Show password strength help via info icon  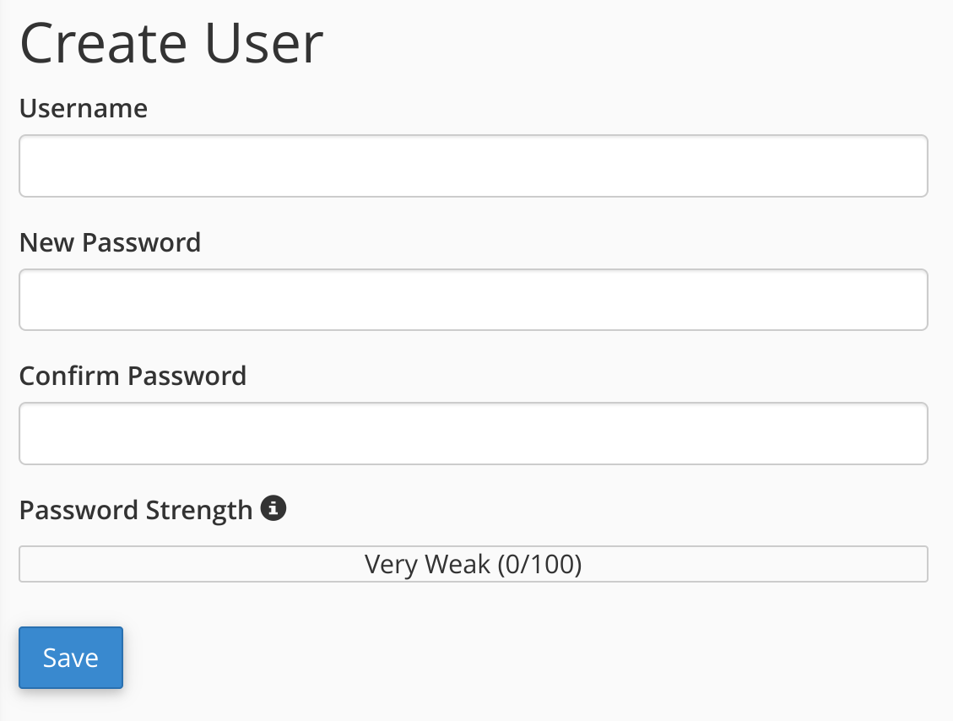coord(273,508)
